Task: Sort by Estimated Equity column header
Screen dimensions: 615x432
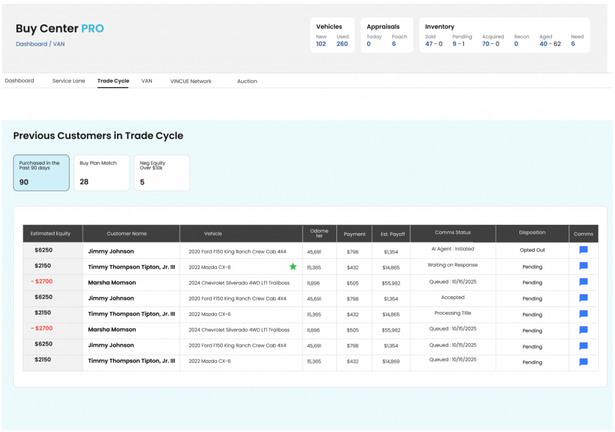Action: coord(50,234)
